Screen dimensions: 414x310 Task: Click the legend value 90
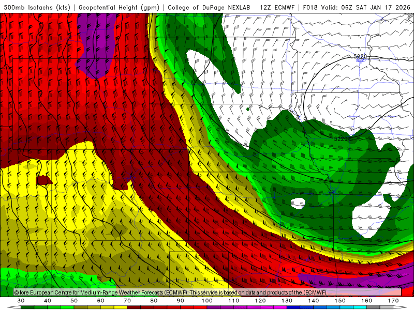[181, 301]
